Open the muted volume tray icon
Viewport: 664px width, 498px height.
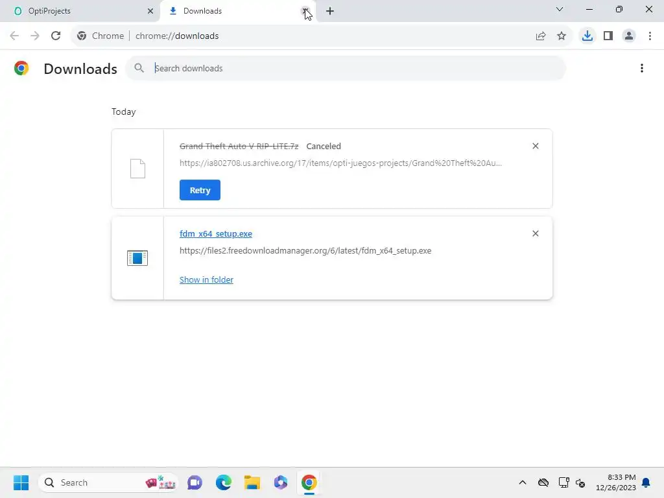tap(580, 482)
